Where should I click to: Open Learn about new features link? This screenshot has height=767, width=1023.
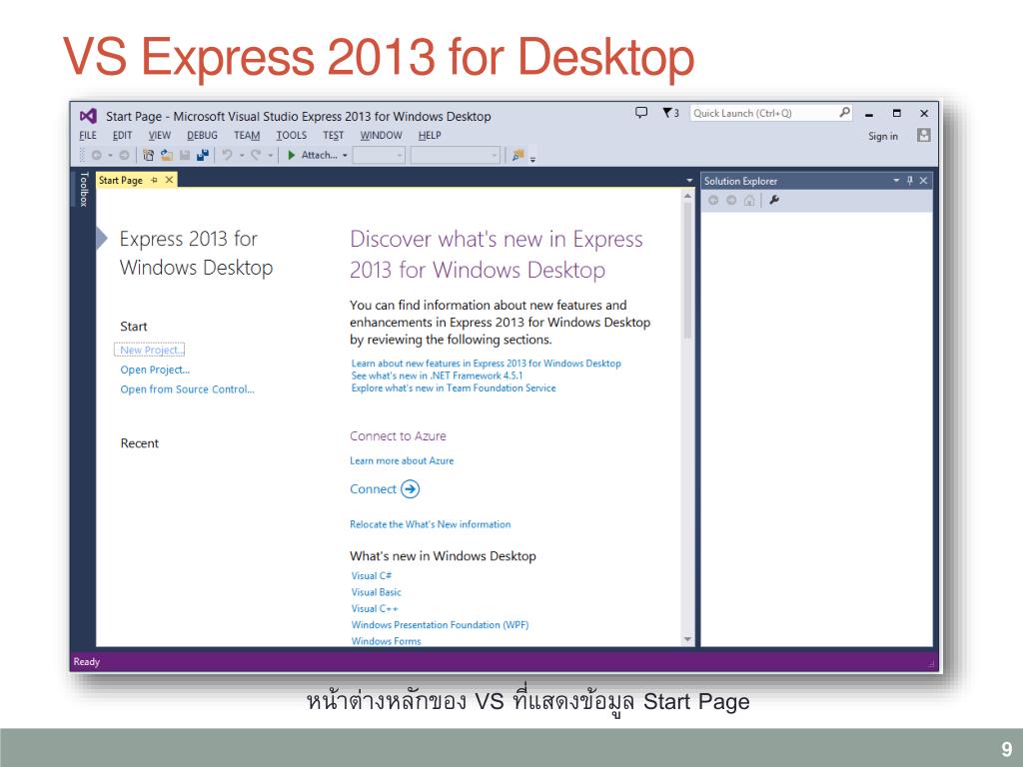(x=487, y=364)
